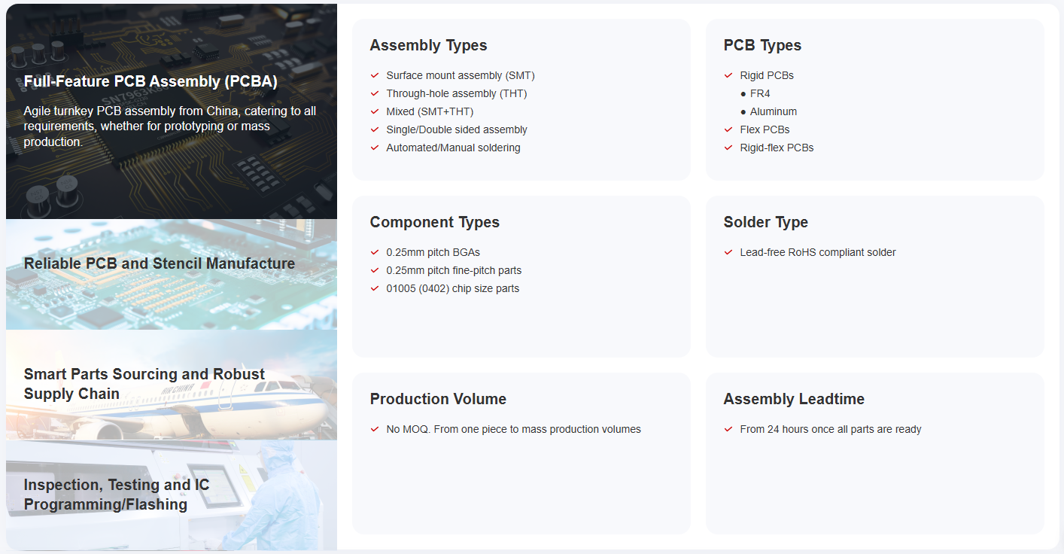Click the FR4 bullet item

tap(759, 93)
